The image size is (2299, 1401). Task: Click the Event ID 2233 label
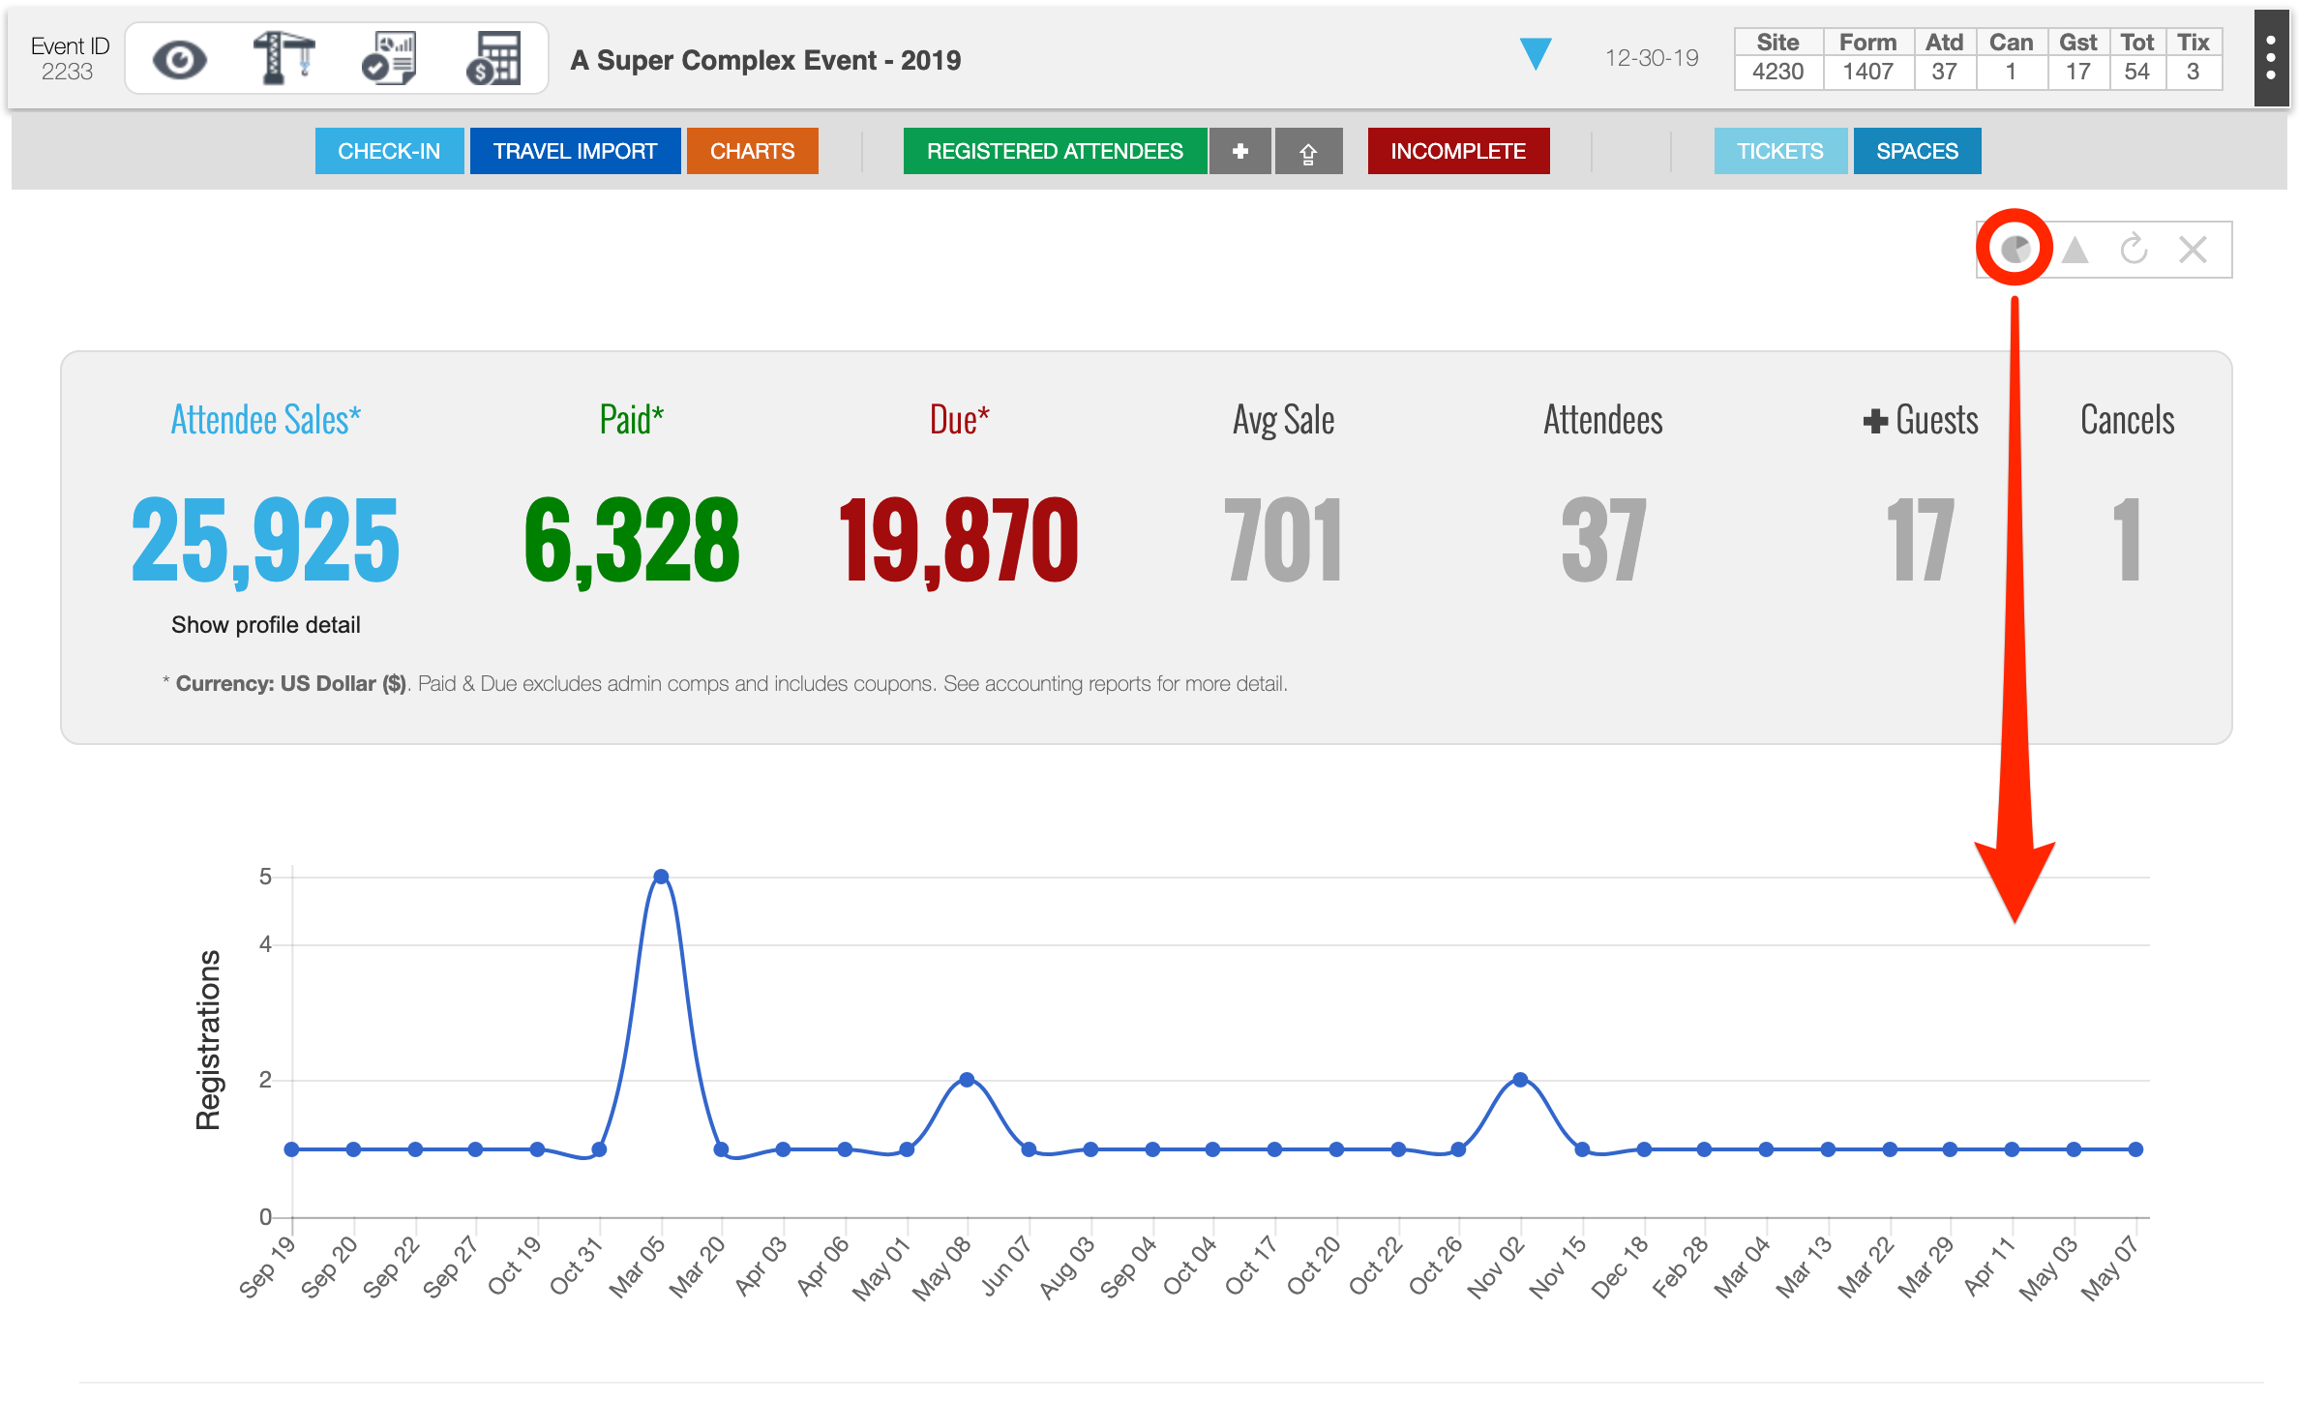70,58
